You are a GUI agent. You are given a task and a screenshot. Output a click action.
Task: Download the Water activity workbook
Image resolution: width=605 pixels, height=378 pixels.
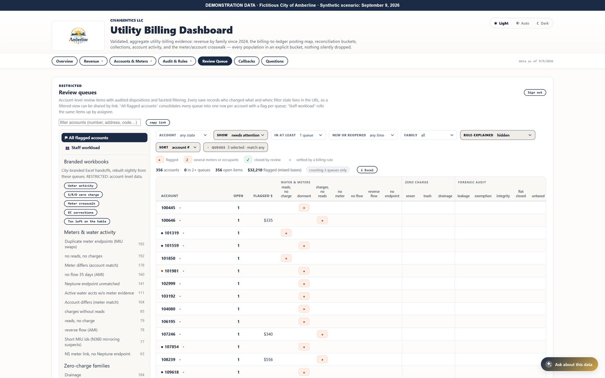[81, 186]
